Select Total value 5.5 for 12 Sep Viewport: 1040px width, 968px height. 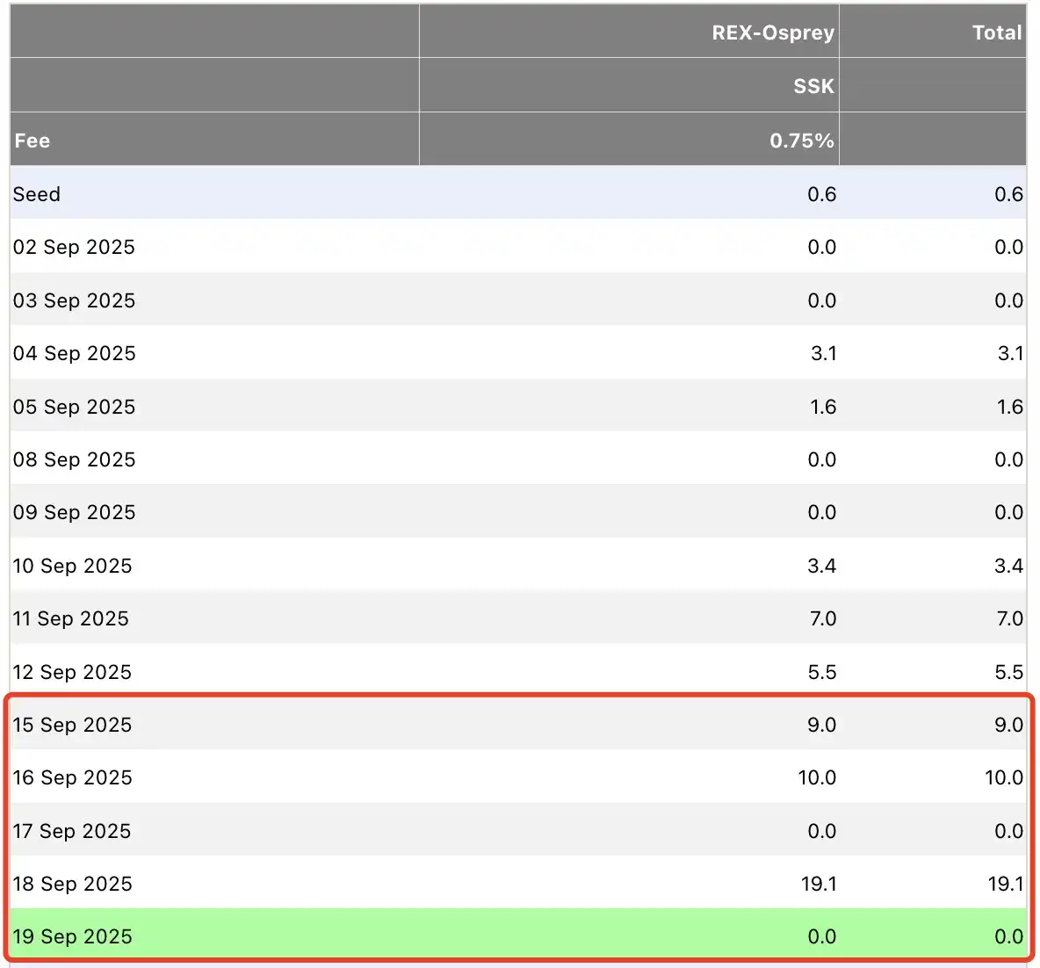(x=1008, y=672)
